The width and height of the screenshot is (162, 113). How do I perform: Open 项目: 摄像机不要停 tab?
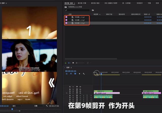[111, 3]
